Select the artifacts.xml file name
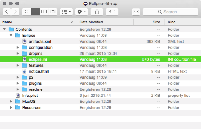 [x=40, y=42]
